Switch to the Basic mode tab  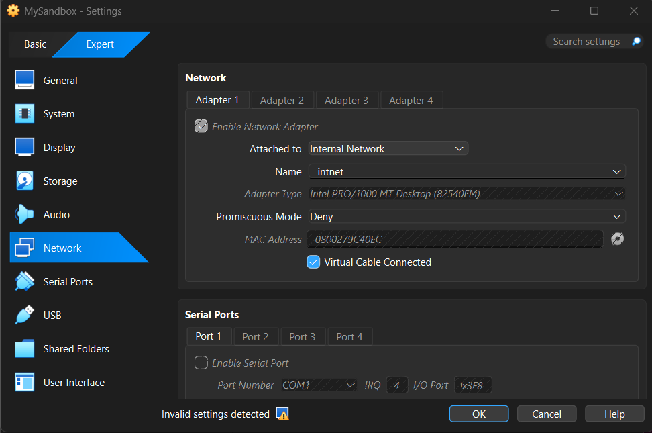click(35, 44)
